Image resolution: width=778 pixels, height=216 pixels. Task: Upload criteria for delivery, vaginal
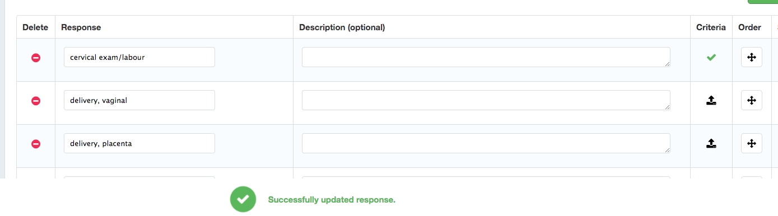(x=711, y=101)
